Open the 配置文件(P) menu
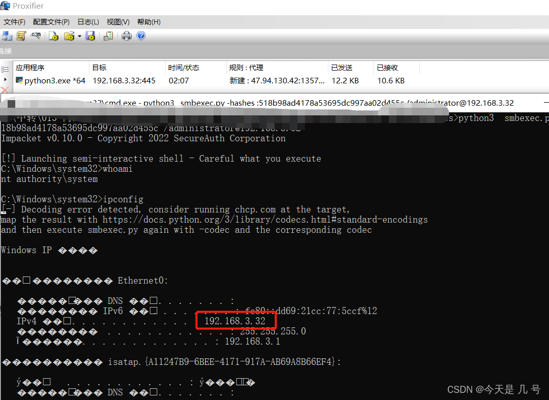Viewport: 549px width, 400px height. pyautogui.click(x=51, y=22)
